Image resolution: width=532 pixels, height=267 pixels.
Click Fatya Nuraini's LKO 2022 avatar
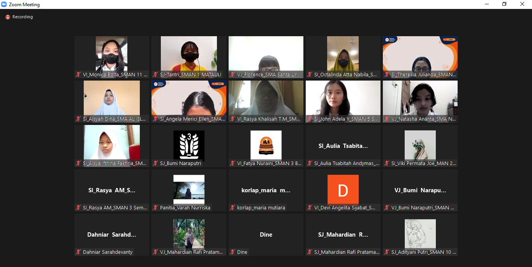click(266, 145)
